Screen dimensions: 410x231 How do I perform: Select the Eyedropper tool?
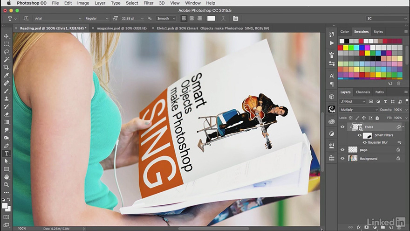tap(6, 76)
